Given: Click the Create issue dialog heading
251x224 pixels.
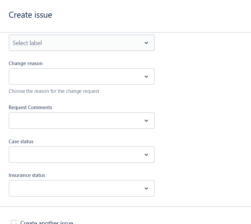Looking at the screenshot, I should tap(30, 15).
